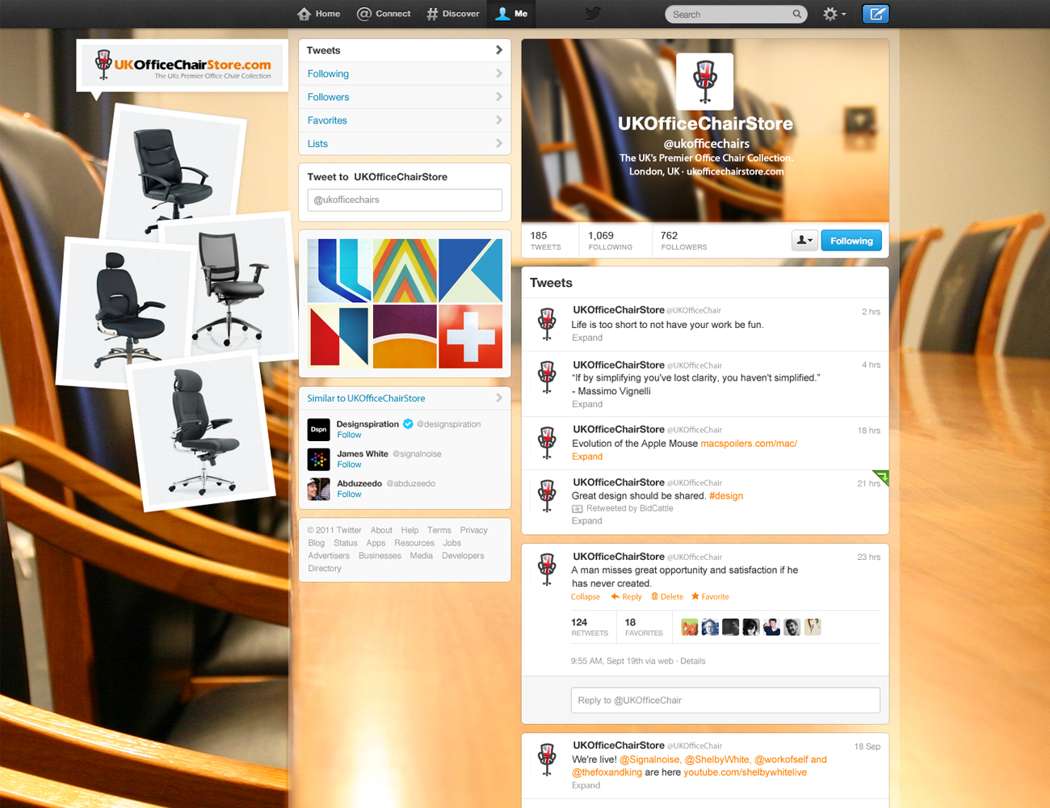
Task: Favorite the tweet with star icon
Action: (695, 596)
